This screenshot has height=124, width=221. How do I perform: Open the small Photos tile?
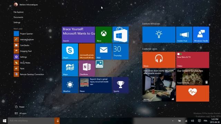[99, 64]
